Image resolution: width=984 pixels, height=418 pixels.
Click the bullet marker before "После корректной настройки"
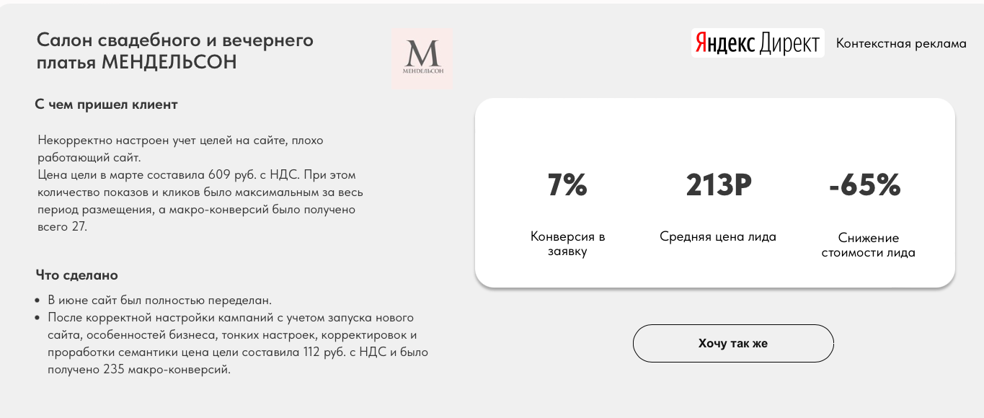point(37,318)
